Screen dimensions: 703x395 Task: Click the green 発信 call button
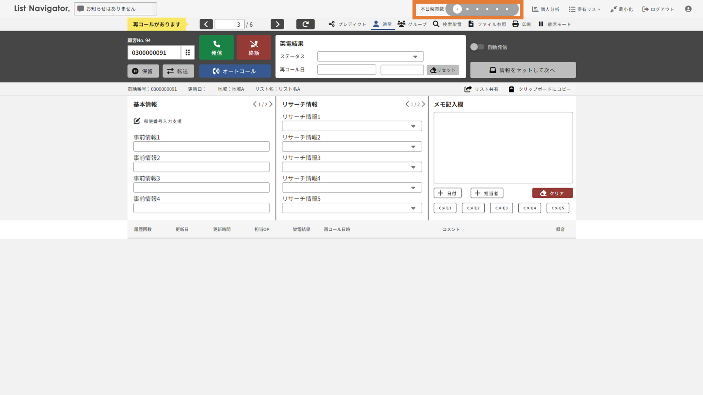216,48
